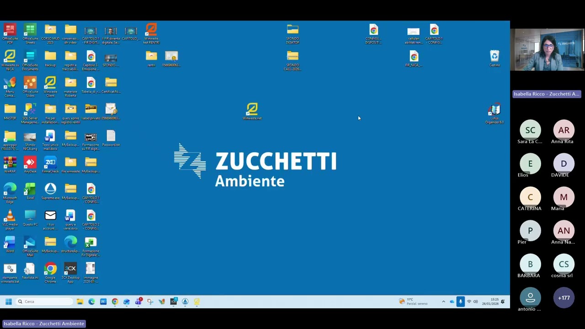This screenshot has height=329, width=585.
Task: Launch SQL Server Management Studio shortcut
Action: coord(30,113)
